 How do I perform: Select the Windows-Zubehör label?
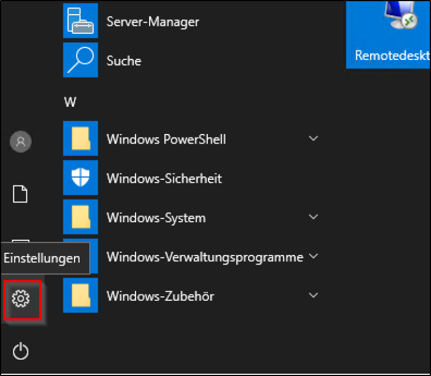point(160,296)
